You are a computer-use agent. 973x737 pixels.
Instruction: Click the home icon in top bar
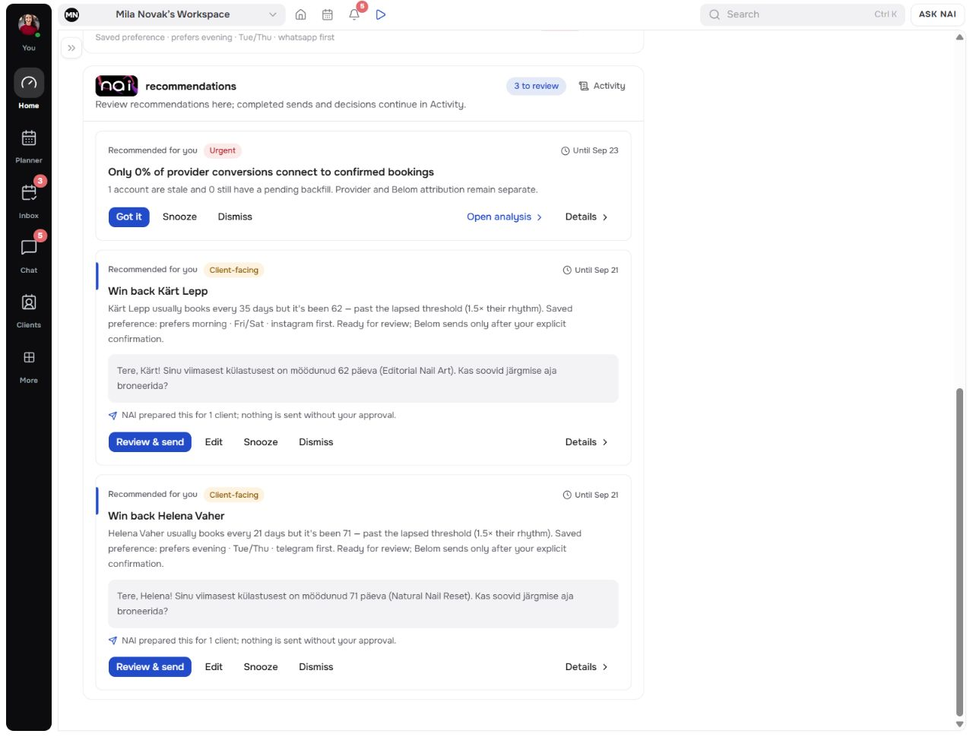[x=301, y=14]
